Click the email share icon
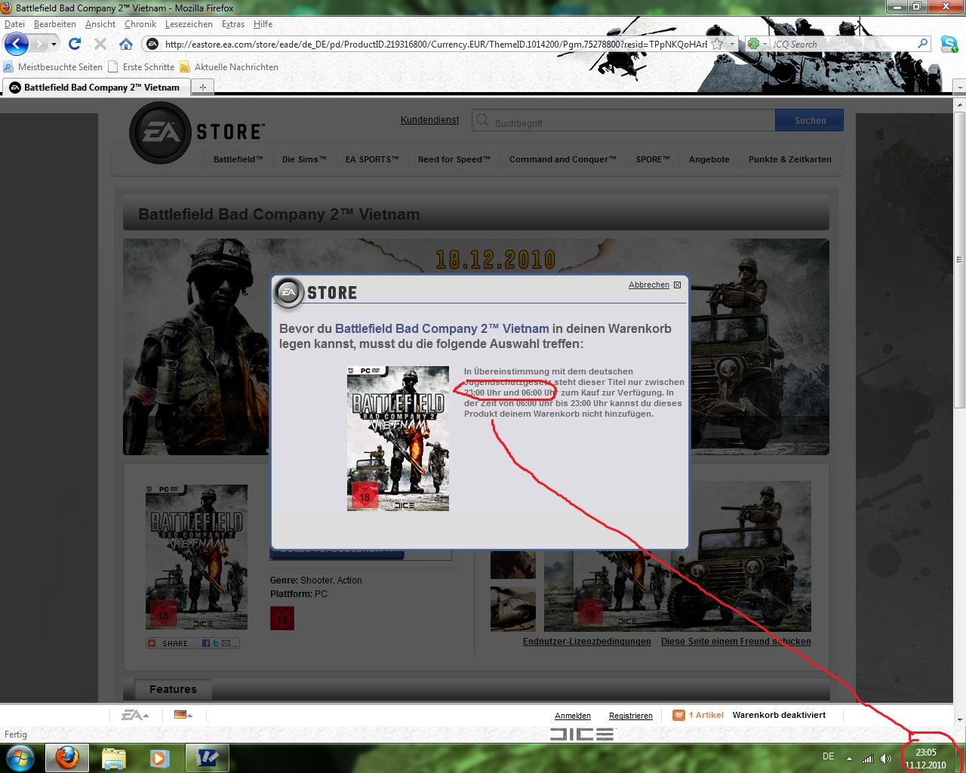This screenshot has width=966, height=773. pos(226,643)
